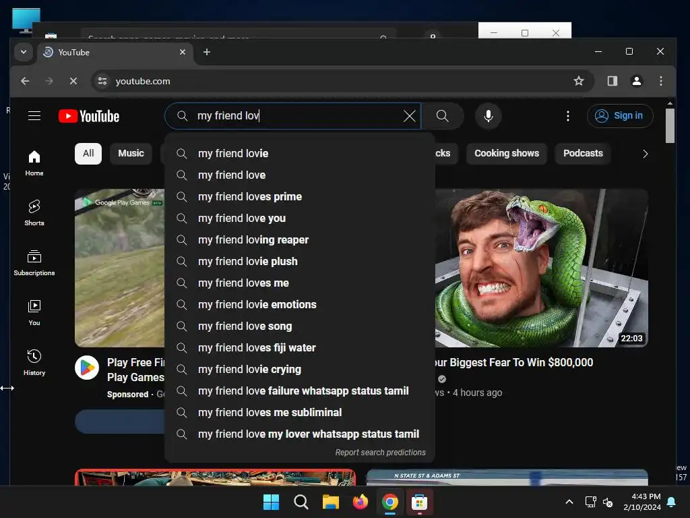Viewport: 690px width, 518px height.
Task: Open YouTube settings three-dot menu
Action: tap(567, 116)
